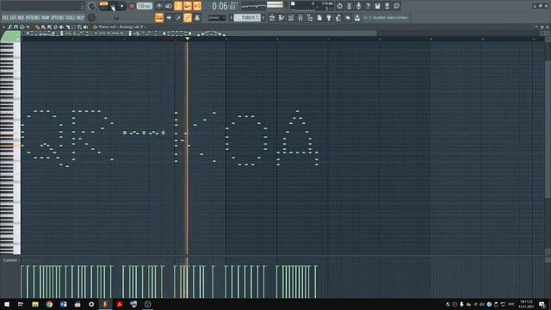Open the View piano roll shortcut icon

point(282,17)
